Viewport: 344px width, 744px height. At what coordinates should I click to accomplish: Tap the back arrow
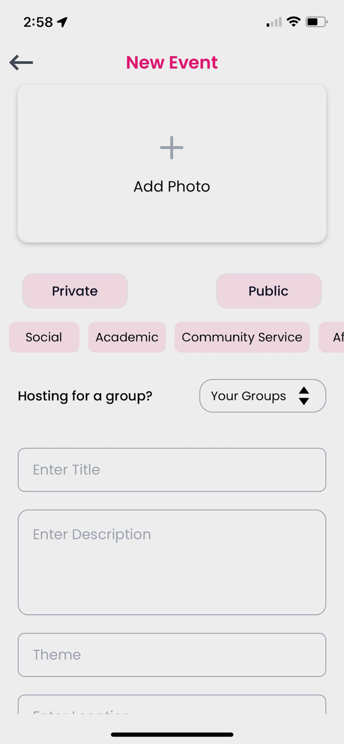tap(21, 62)
